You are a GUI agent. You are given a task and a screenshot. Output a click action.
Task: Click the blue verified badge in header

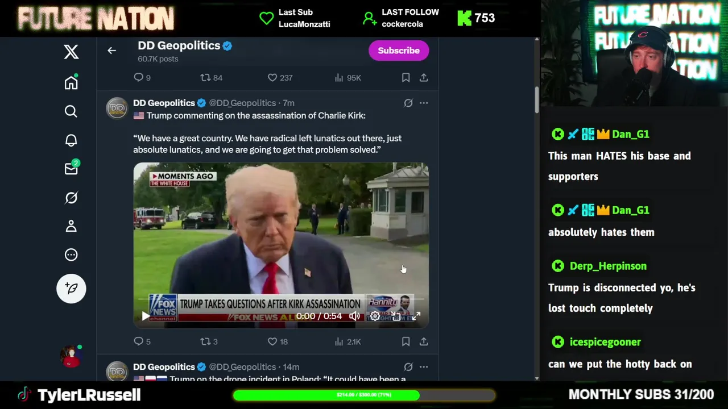[x=227, y=45]
